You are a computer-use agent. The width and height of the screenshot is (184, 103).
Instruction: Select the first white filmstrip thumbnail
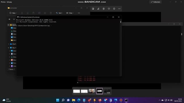coord(76,91)
